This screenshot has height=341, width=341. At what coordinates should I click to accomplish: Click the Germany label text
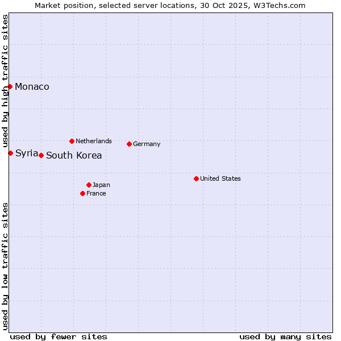[147, 144]
